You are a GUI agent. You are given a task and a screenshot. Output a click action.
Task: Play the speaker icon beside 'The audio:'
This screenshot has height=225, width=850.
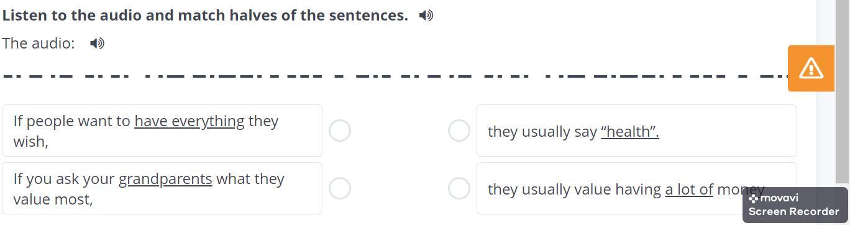[x=97, y=44]
